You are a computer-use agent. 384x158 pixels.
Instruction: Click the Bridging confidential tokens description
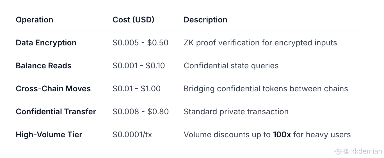[x=266, y=89]
